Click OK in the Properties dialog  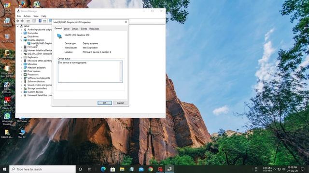[105, 103]
